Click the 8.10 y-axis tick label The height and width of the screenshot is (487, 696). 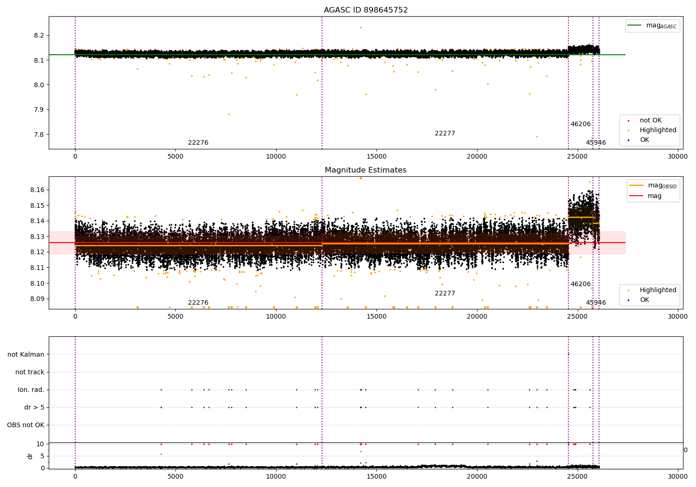37,284
